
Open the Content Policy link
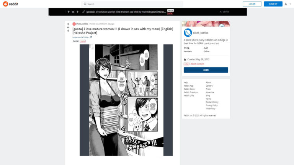click(212, 102)
